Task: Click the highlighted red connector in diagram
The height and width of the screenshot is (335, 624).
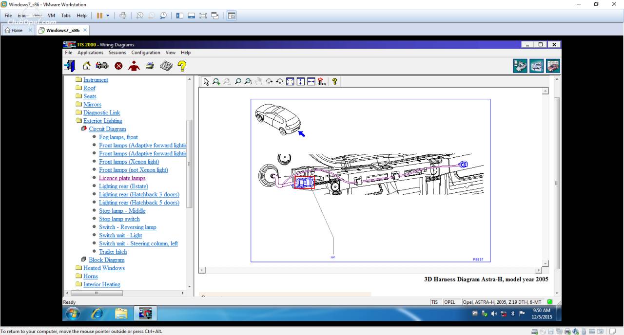Action: pyautogui.click(x=304, y=182)
